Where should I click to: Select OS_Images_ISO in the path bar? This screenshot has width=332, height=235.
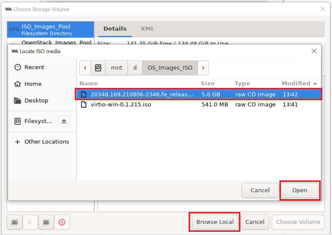(x=170, y=68)
